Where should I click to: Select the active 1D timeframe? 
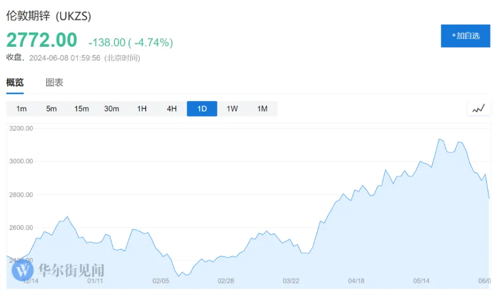tap(202, 108)
